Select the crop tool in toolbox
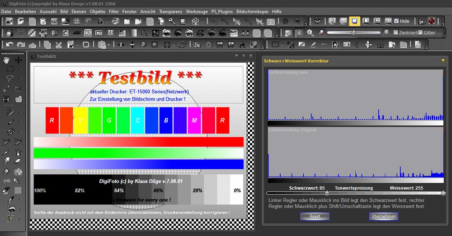The width and height of the screenshot is (452, 236). [19, 89]
